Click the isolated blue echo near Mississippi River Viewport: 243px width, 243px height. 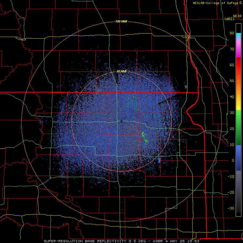[x=186, y=87]
